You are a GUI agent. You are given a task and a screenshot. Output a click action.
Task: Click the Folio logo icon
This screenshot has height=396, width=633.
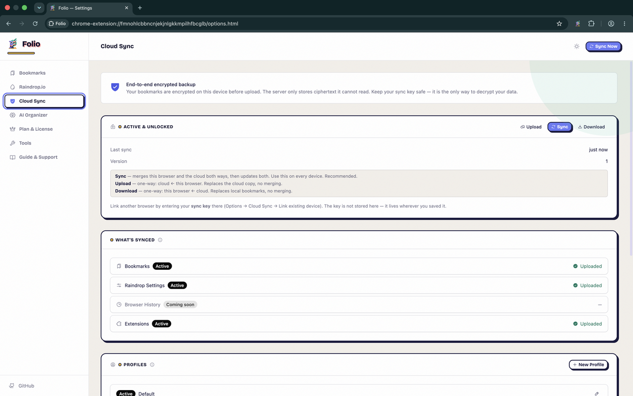pyautogui.click(x=13, y=44)
